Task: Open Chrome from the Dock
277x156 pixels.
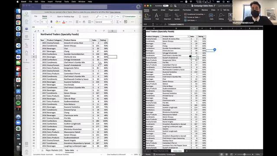Action: pos(18,23)
